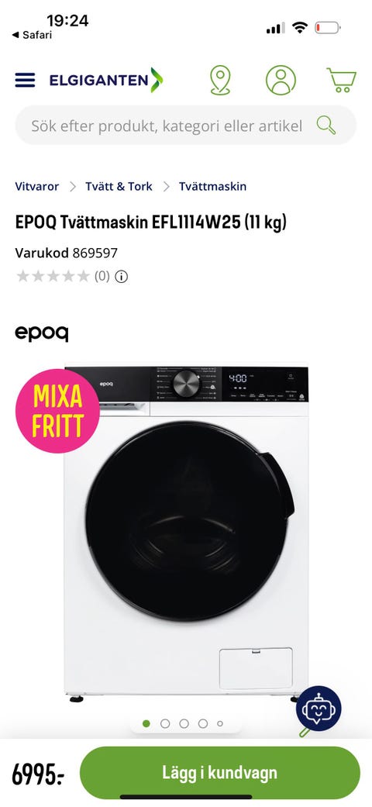
Task: Select the fourth image carousel dot
Action: [x=203, y=723]
